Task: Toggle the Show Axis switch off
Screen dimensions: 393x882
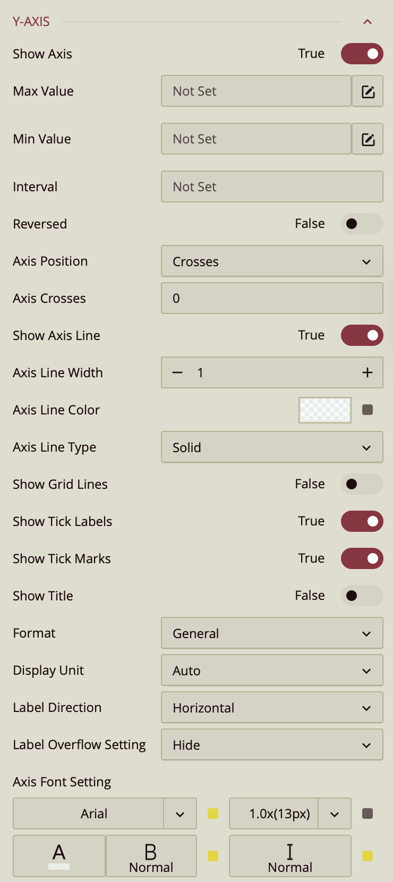Action: coord(362,54)
